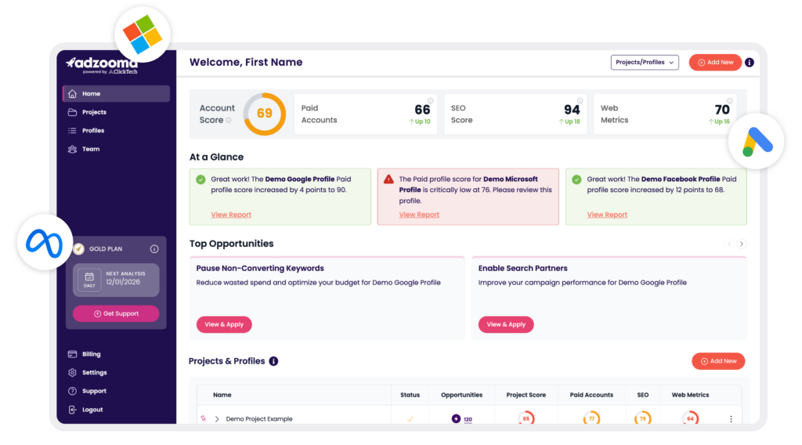Click the lightning Opportunities icon showing 120
The image size is (802, 445).
pos(457,419)
